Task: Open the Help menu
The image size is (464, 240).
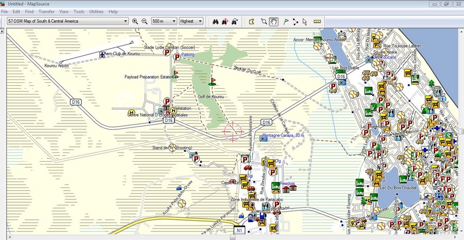Action: (113, 12)
